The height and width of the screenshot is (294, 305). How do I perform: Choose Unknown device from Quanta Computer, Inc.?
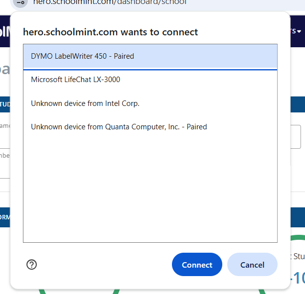click(x=150, y=127)
